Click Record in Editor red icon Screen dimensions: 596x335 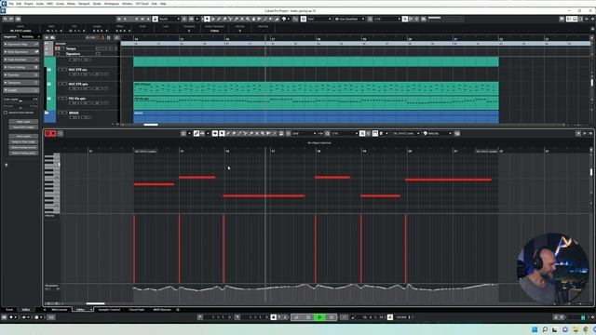54,133
